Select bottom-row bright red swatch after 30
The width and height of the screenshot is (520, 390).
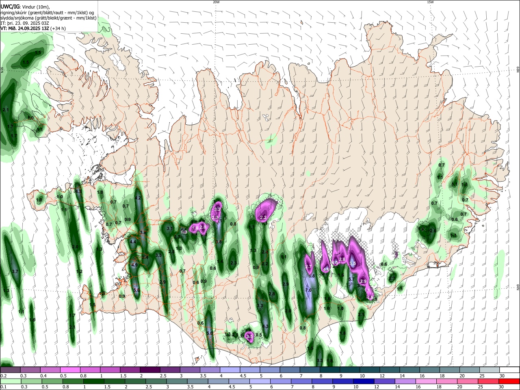pyautogui.click(x=509, y=381)
